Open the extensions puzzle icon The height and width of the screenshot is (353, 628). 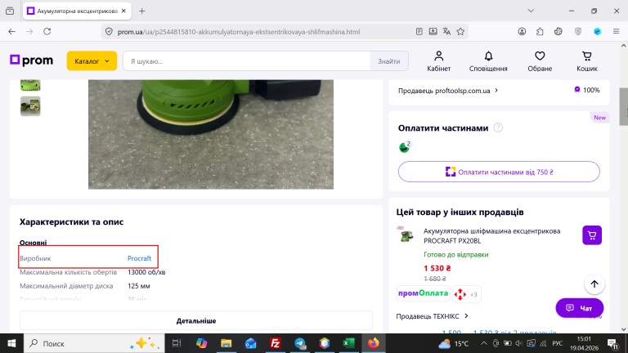(540, 32)
